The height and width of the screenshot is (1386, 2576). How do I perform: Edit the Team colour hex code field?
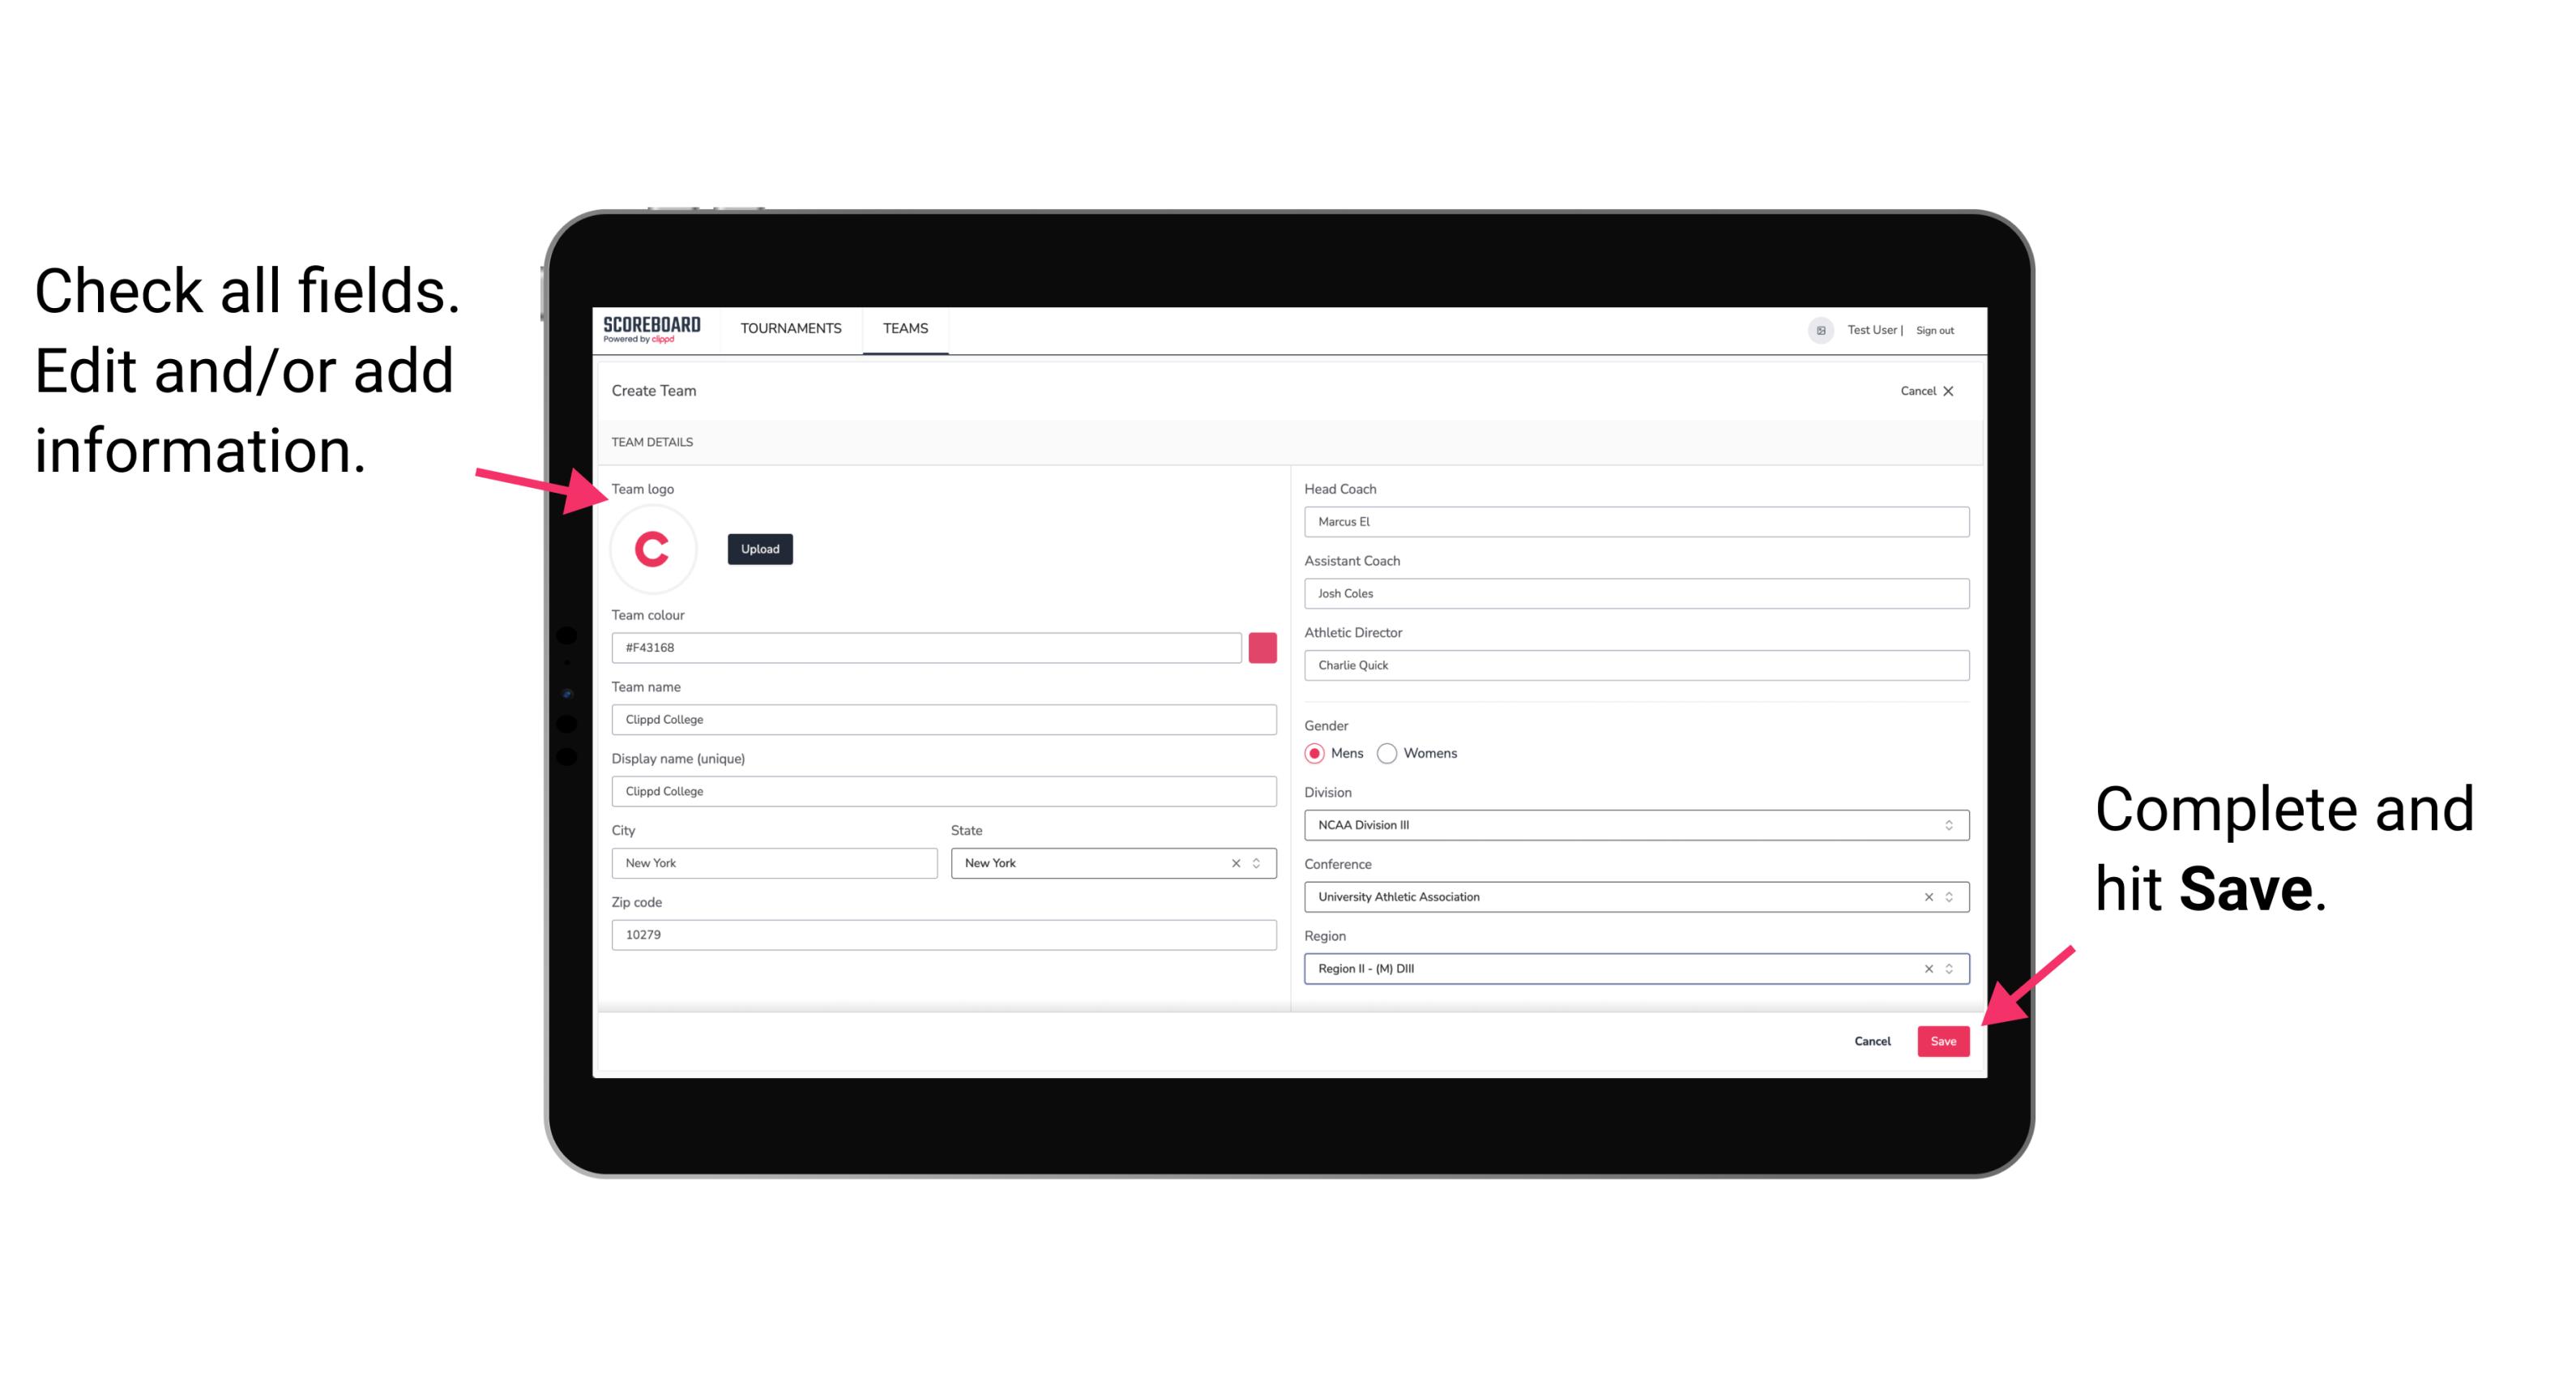926,647
